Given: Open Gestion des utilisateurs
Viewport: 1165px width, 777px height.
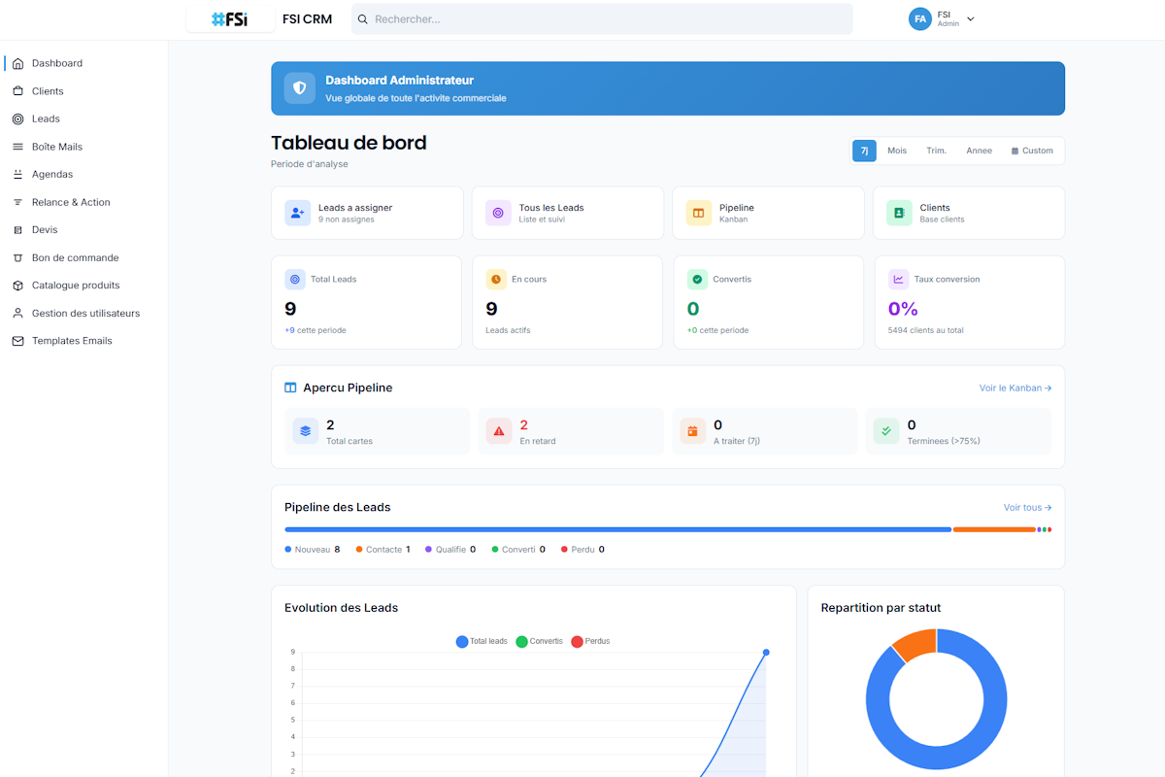Looking at the screenshot, I should click(86, 313).
